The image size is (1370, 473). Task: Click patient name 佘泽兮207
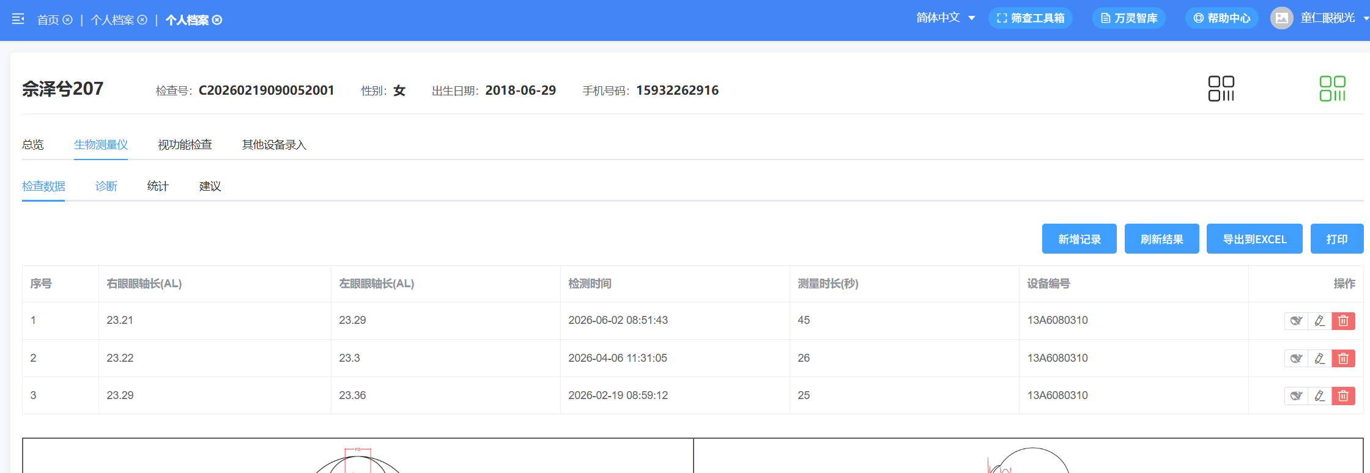[63, 89]
